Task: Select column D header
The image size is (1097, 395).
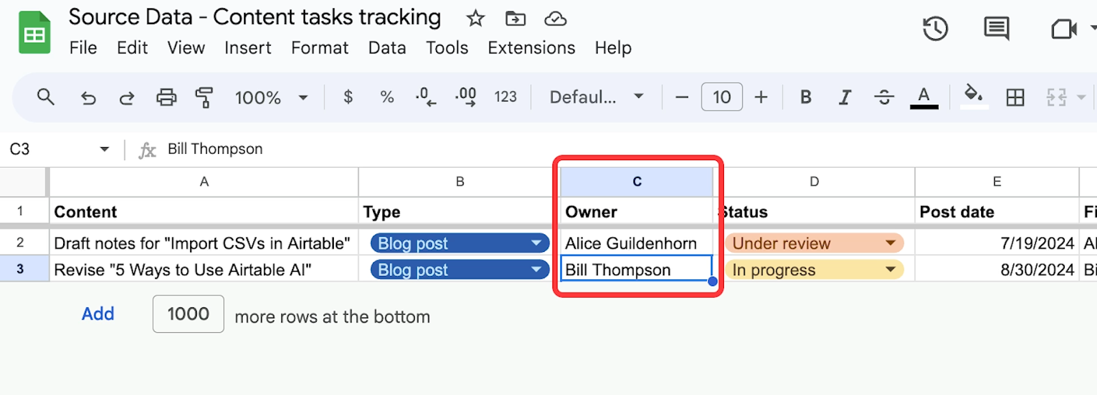Action: click(814, 182)
